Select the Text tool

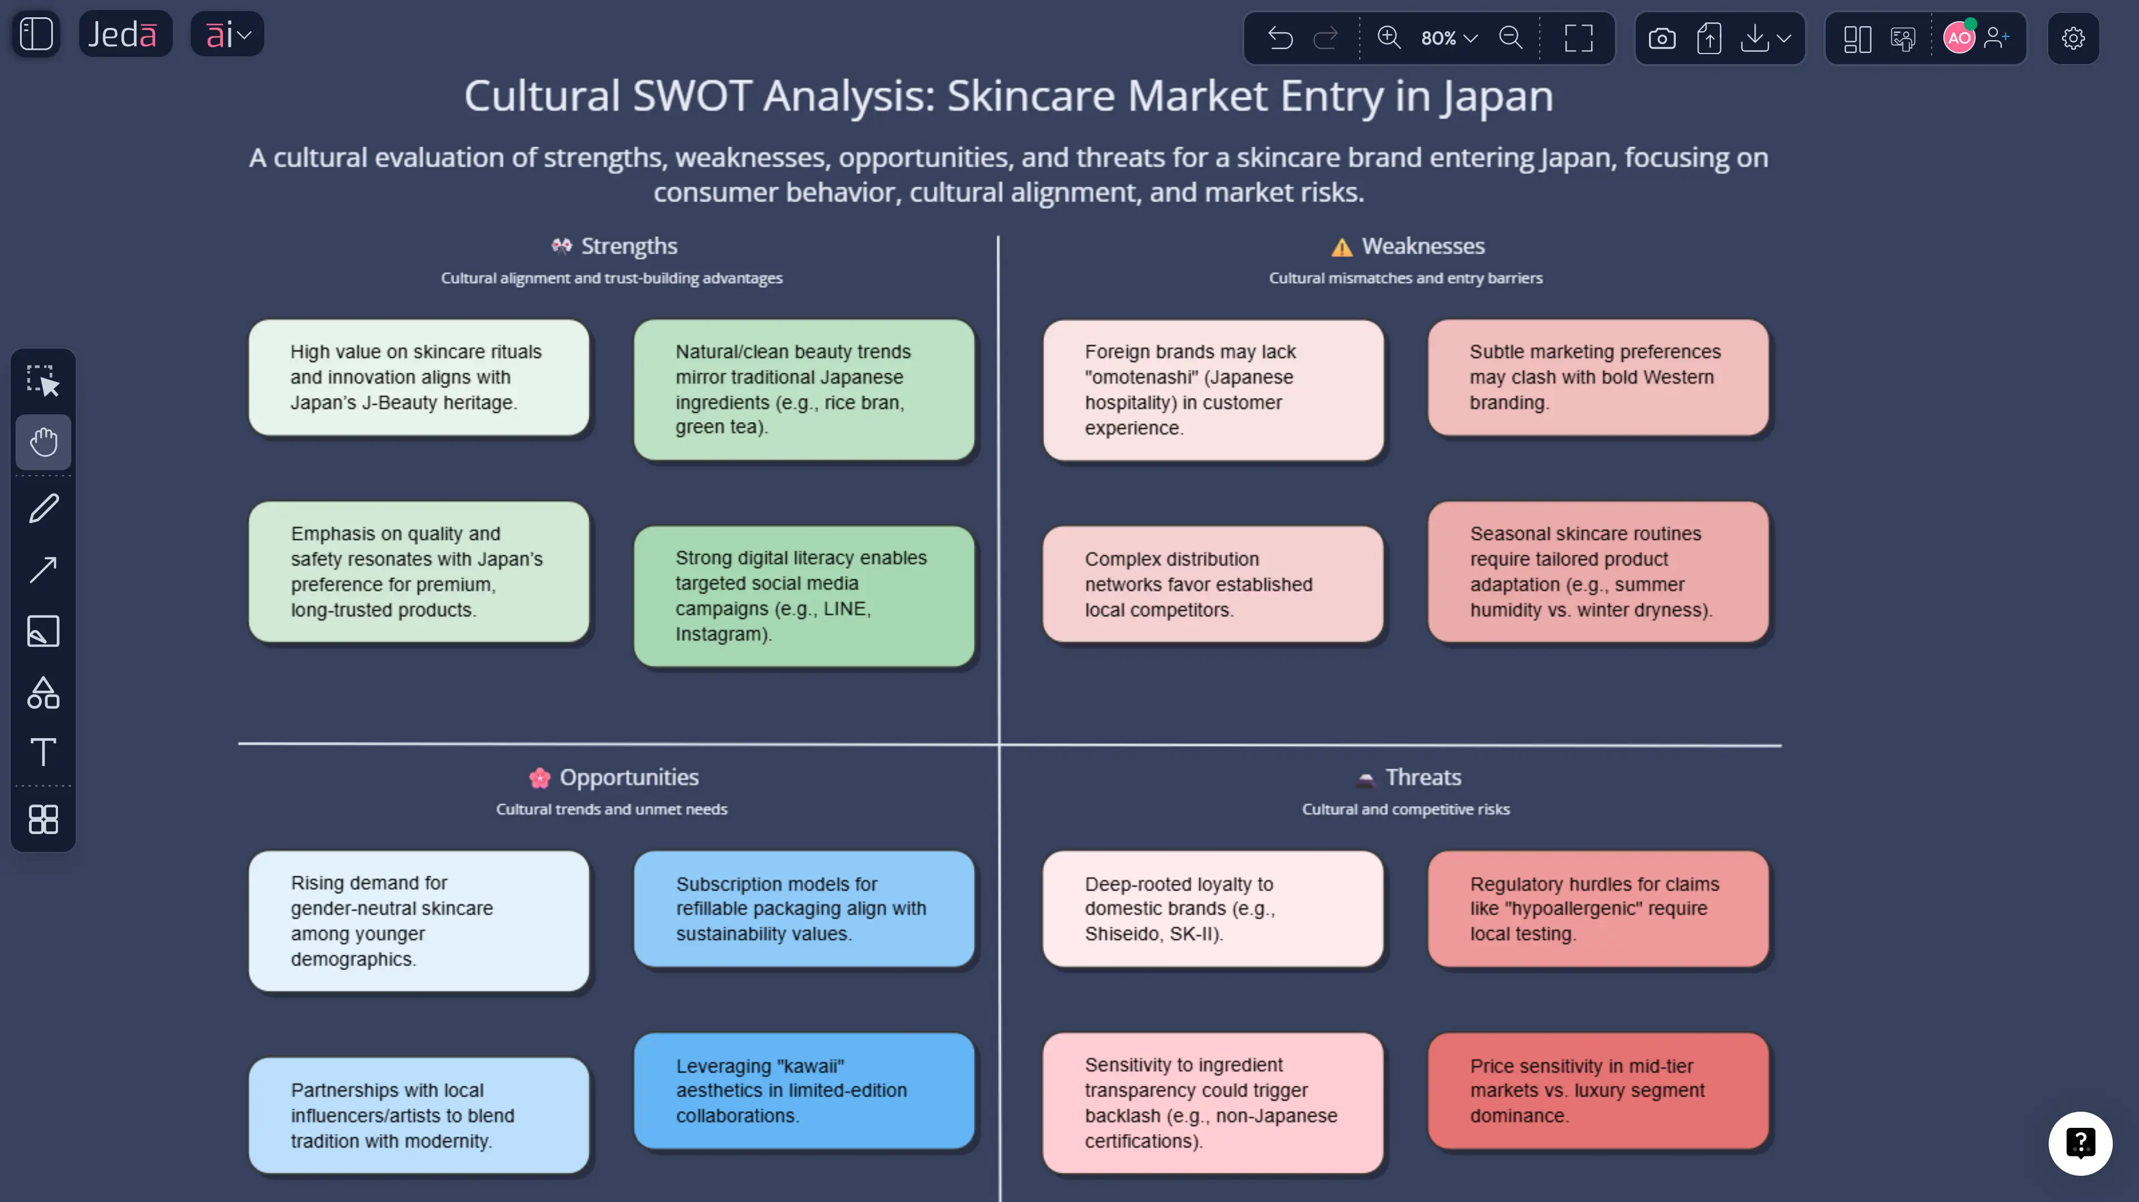[42, 752]
